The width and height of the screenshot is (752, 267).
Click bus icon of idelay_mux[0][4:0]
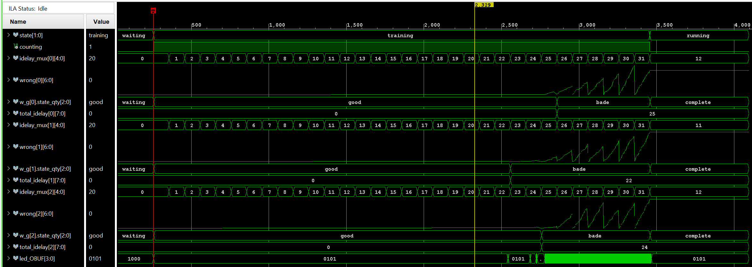(x=15, y=58)
